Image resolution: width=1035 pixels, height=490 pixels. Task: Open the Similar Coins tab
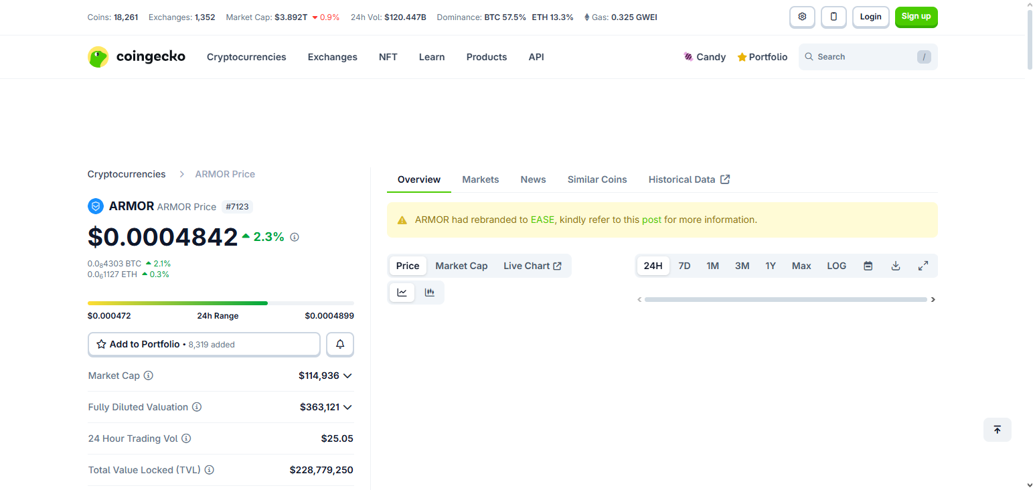(596, 179)
